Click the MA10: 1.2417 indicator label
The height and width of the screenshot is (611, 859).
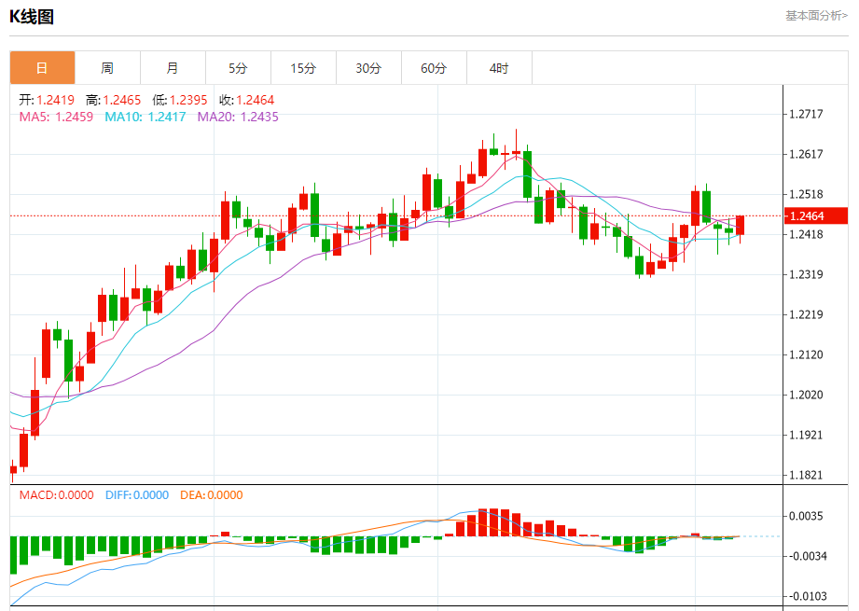(145, 117)
